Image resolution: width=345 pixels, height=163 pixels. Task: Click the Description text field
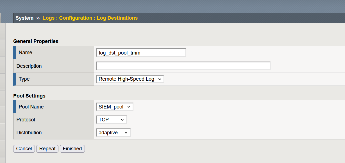pyautogui.click(x=183, y=66)
